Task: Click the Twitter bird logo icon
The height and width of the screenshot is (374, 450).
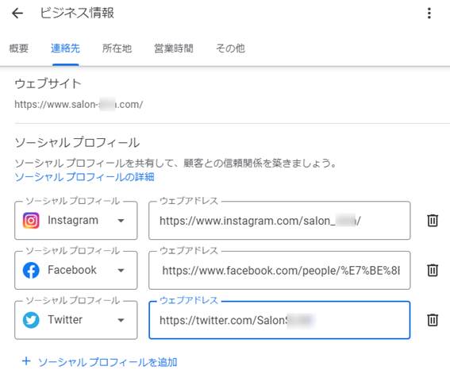Action: coord(31,320)
